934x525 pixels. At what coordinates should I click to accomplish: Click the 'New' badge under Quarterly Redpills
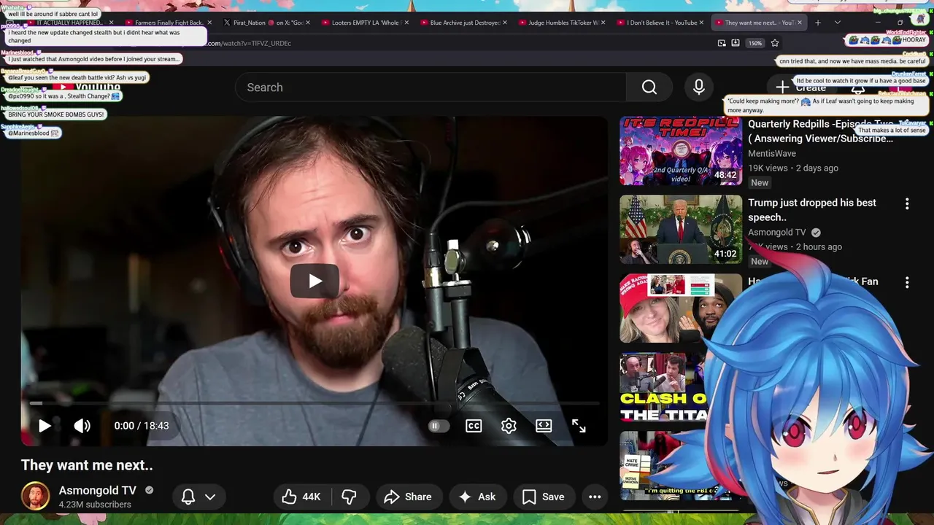[760, 183]
